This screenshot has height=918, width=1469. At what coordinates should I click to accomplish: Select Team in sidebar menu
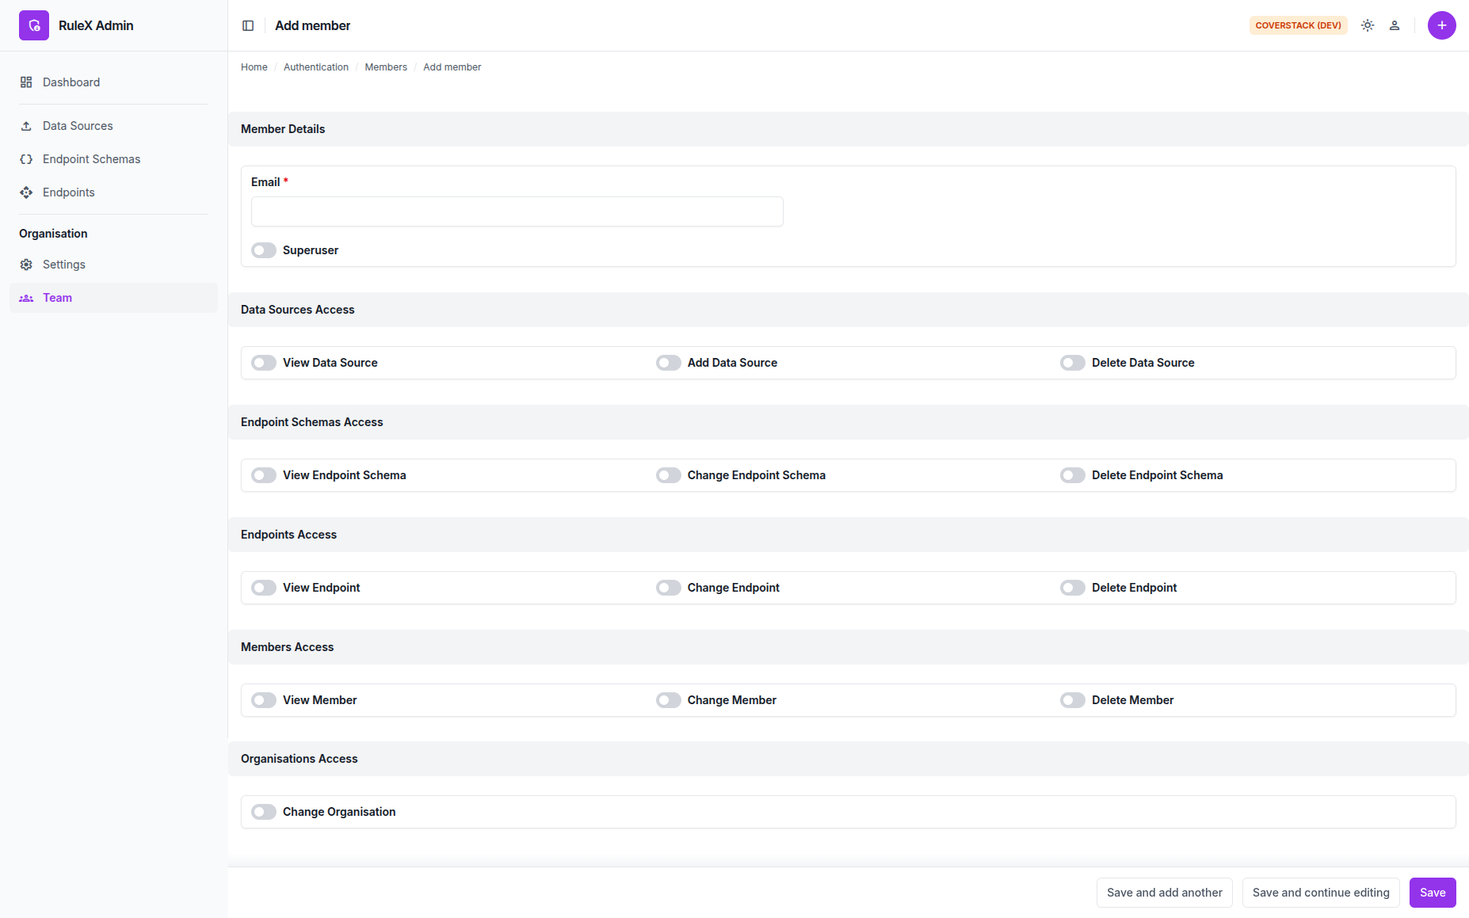[x=113, y=298]
